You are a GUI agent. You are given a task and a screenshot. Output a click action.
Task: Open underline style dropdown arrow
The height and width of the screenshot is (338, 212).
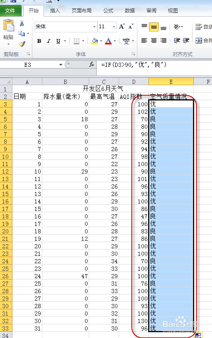tap(65, 41)
